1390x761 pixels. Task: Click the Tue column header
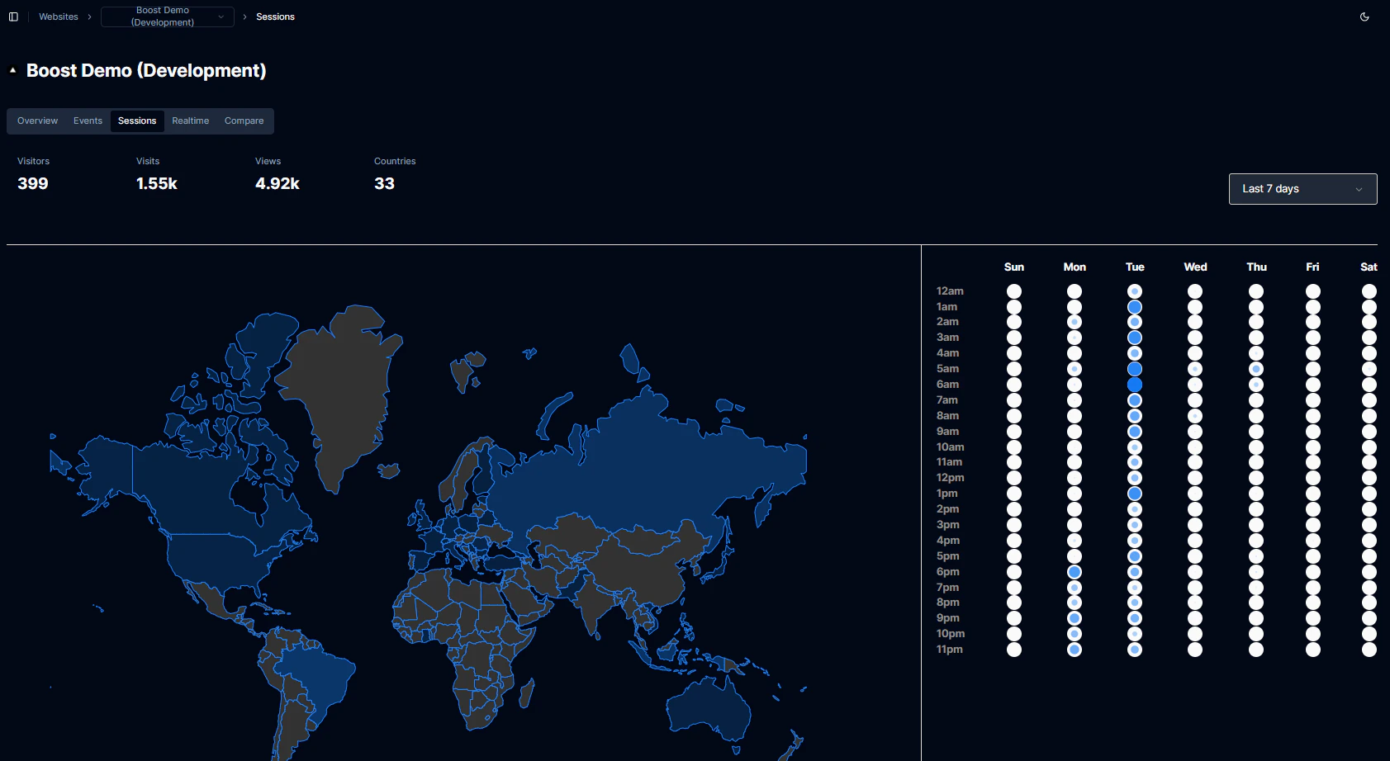tap(1135, 267)
